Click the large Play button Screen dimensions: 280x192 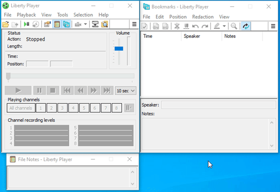click(x=18, y=90)
